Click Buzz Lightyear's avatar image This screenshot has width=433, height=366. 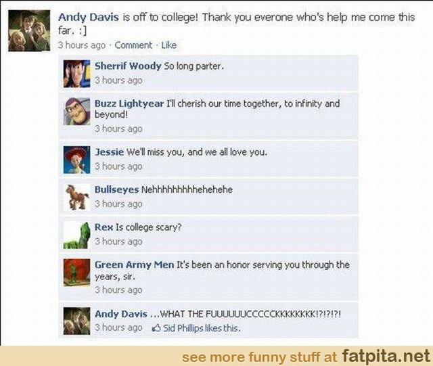(x=76, y=112)
